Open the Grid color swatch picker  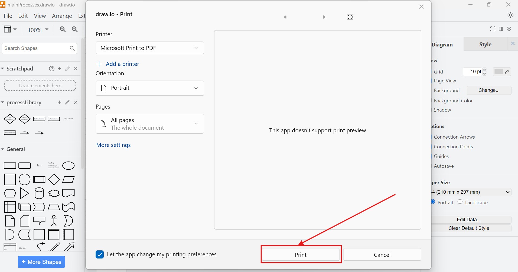(499, 72)
